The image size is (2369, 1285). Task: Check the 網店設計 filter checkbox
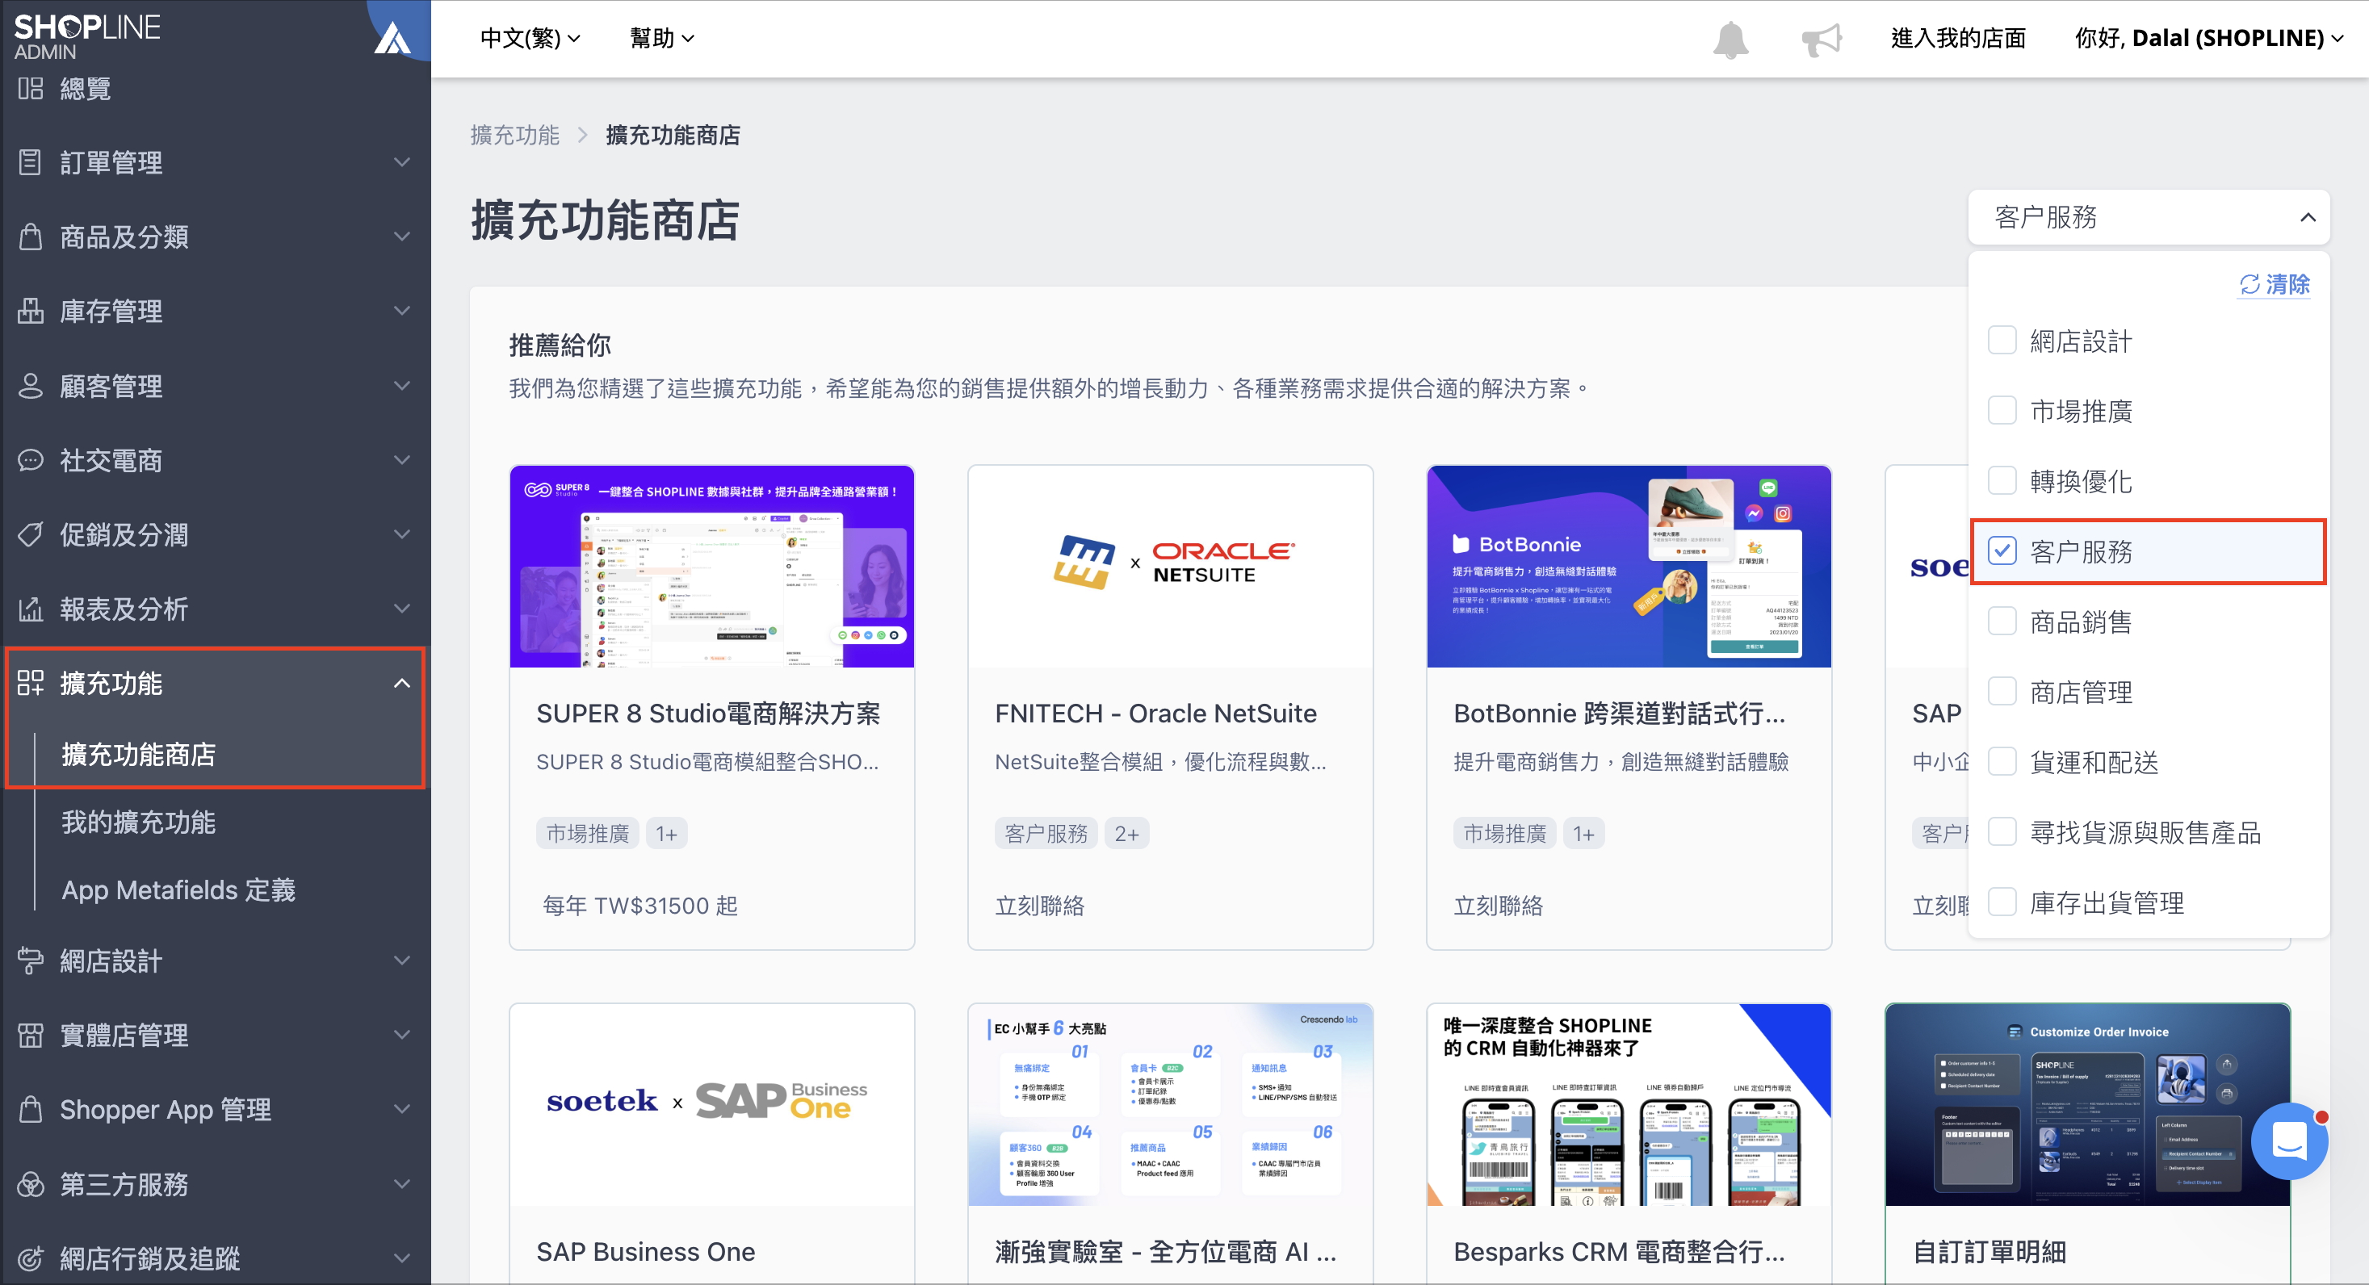point(2002,340)
